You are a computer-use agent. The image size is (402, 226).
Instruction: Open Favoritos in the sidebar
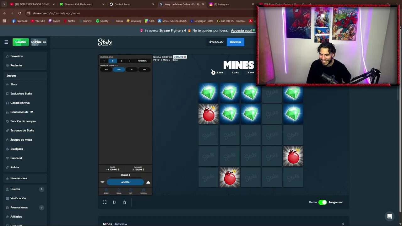click(x=16, y=56)
